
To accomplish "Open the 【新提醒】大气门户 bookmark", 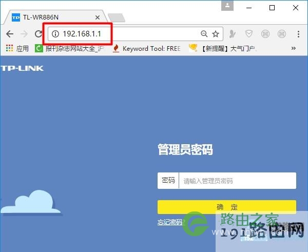I will [x=223, y=48].
